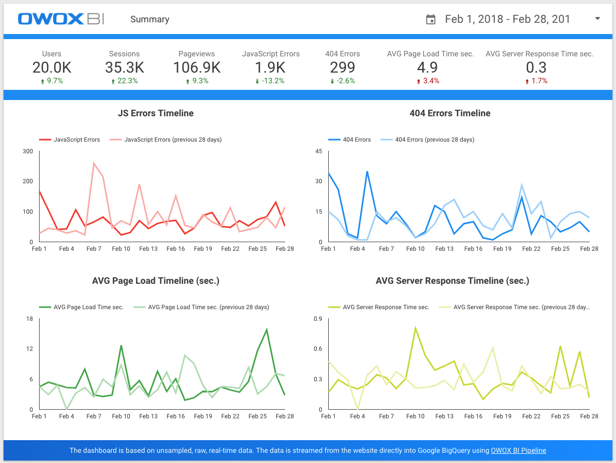Click the 18 axis label in Page Load chart
This screenshot has height=463, width=616.
click(x=29, y=319)
